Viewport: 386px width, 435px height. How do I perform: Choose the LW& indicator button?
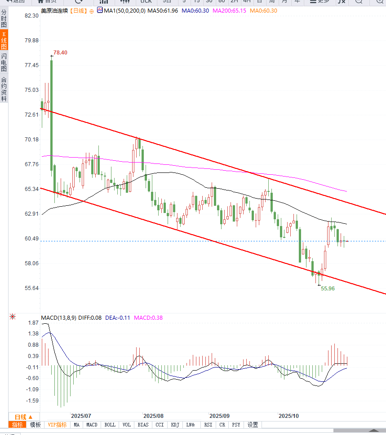tap(191, 425)
